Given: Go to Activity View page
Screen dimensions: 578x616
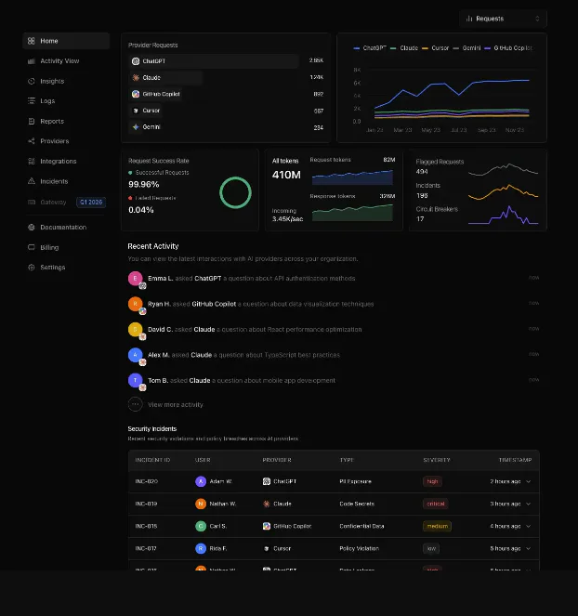Looking at the screenshot, I should pos(66,61).
